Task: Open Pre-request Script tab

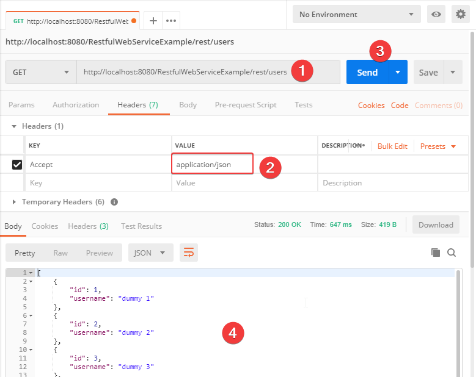Action: (x=246, y=105)
